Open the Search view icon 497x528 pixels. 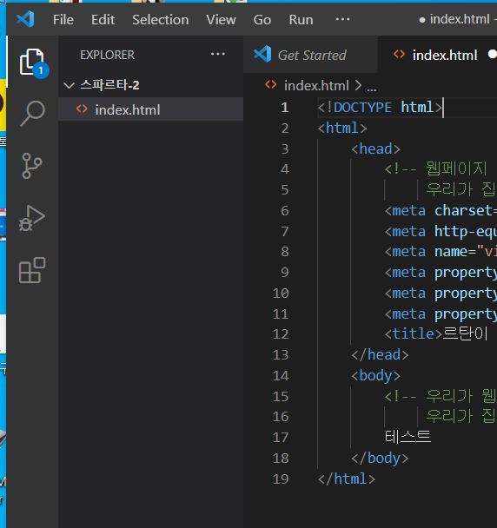(33, 114)
